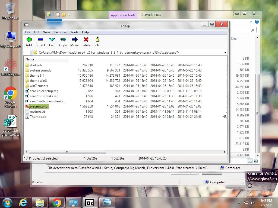Click the search magnifier in Downloads window
This screenshot has width=278, height=208.
click(x=253, y=30)
